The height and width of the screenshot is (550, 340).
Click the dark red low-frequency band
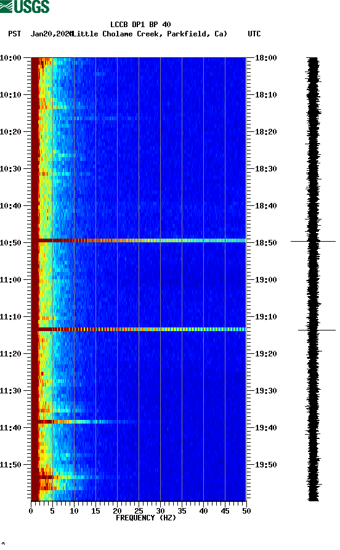point(34,279)
